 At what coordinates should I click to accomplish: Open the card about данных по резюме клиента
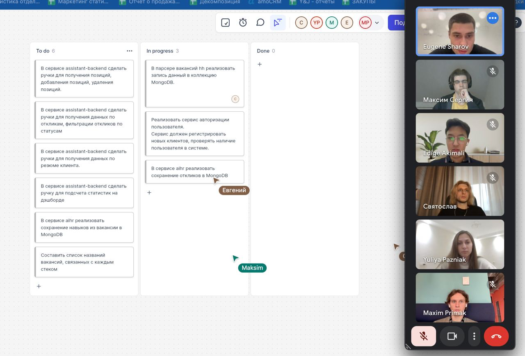(x=84, y=158)
